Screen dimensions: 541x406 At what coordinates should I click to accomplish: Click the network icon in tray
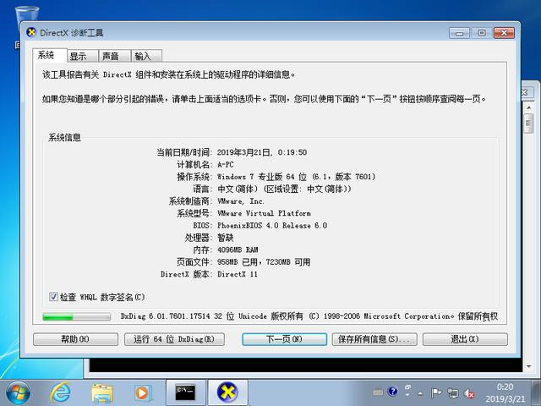coord(453,392)
